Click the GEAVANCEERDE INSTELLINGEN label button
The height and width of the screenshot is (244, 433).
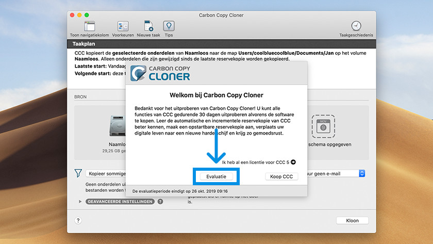click(x=120, y=202)
